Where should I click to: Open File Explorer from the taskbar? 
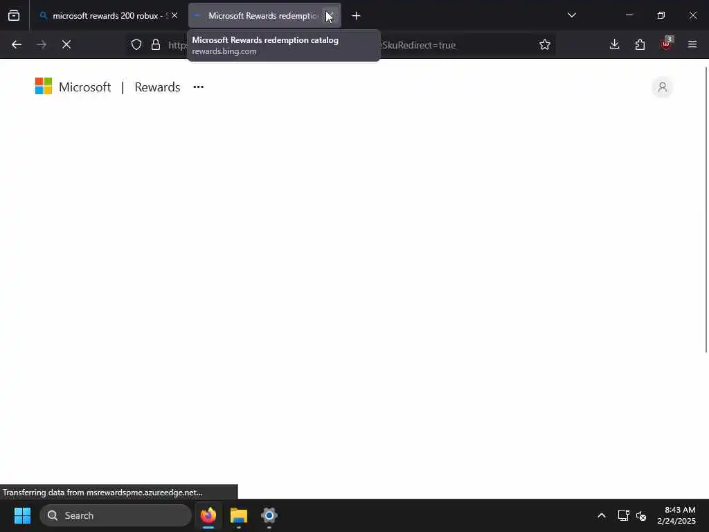[239, 515]
